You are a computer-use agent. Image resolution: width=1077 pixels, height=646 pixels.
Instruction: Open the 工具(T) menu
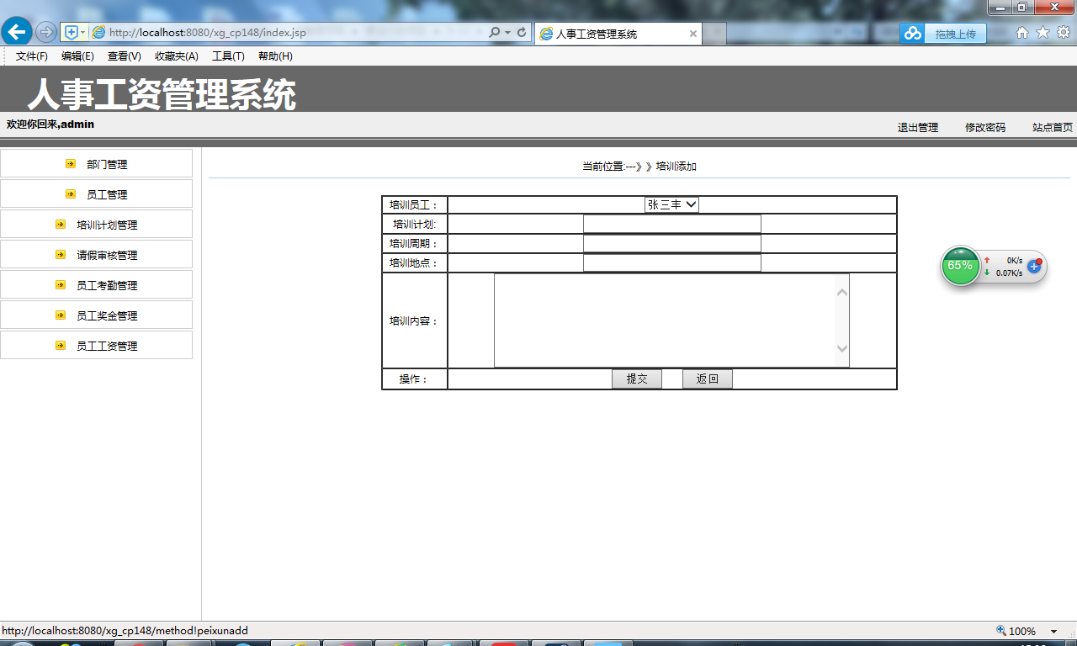pos(228,56)
